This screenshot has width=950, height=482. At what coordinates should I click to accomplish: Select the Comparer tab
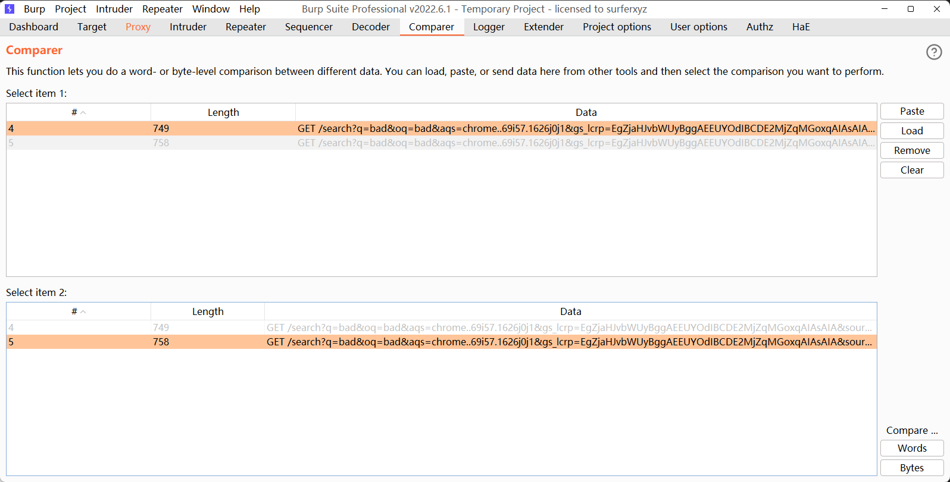point(432,27)
